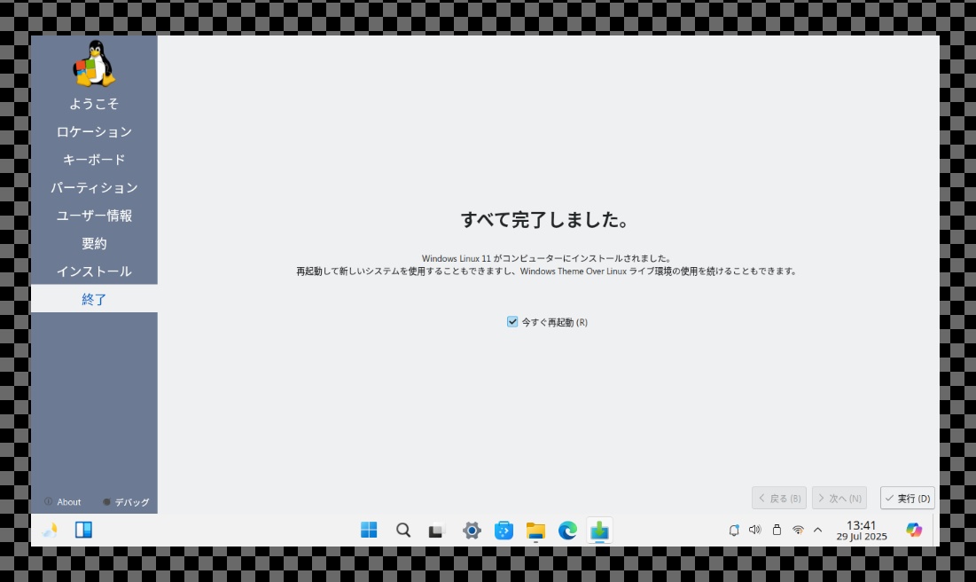The image size is (976, 582).
Task: Expand hidden tray icons chevron
Action: click(x=818, y=531)
